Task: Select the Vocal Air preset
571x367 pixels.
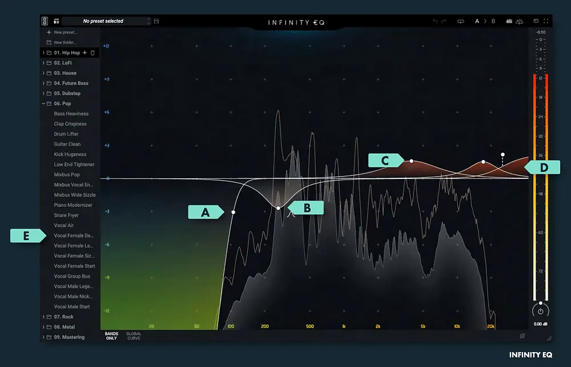Action: 64,225
